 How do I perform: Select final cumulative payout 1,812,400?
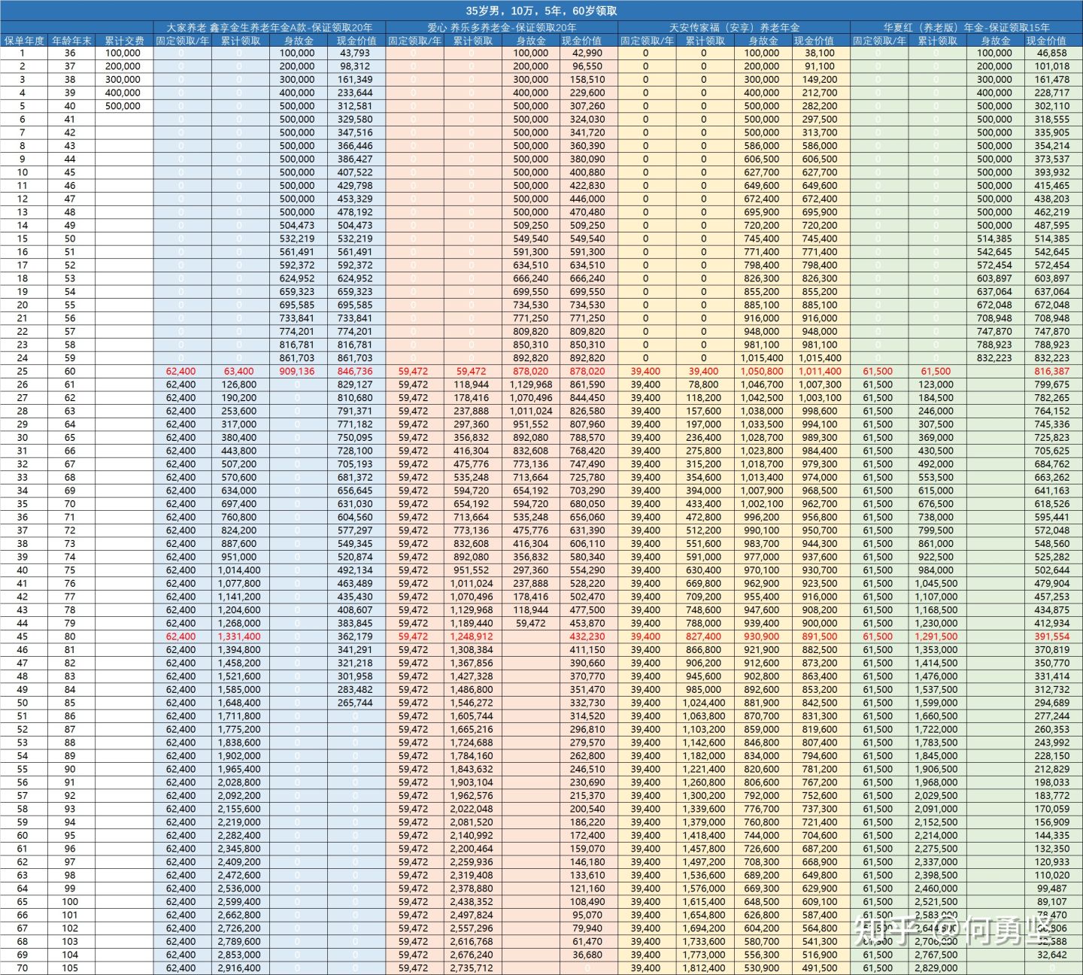[704, 968]
